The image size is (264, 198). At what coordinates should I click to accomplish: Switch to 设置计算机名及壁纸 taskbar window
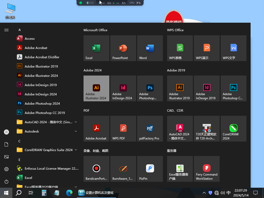coord(96,193)
